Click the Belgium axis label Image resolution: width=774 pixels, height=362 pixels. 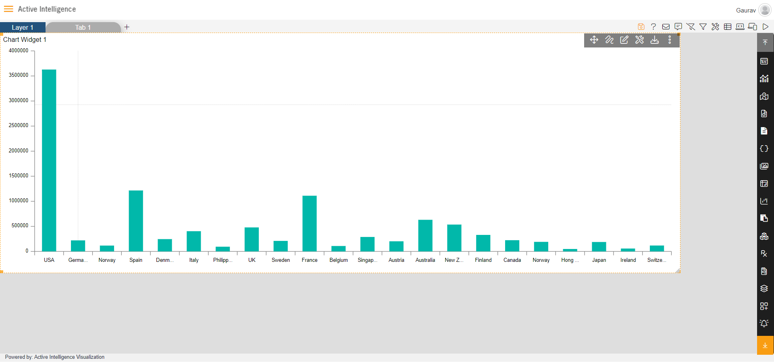[339, 260]
